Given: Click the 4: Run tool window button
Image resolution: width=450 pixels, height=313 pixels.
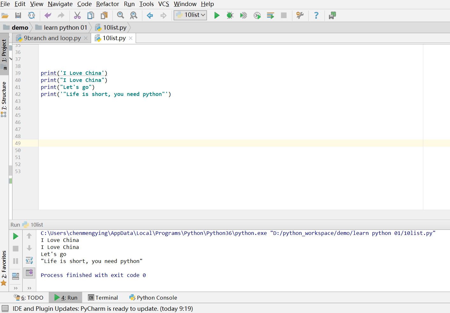Looking at the screenshot, I should point(66,298).
